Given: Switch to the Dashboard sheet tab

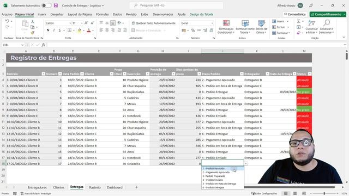Looking at the screenshot, I should (115, 187).
